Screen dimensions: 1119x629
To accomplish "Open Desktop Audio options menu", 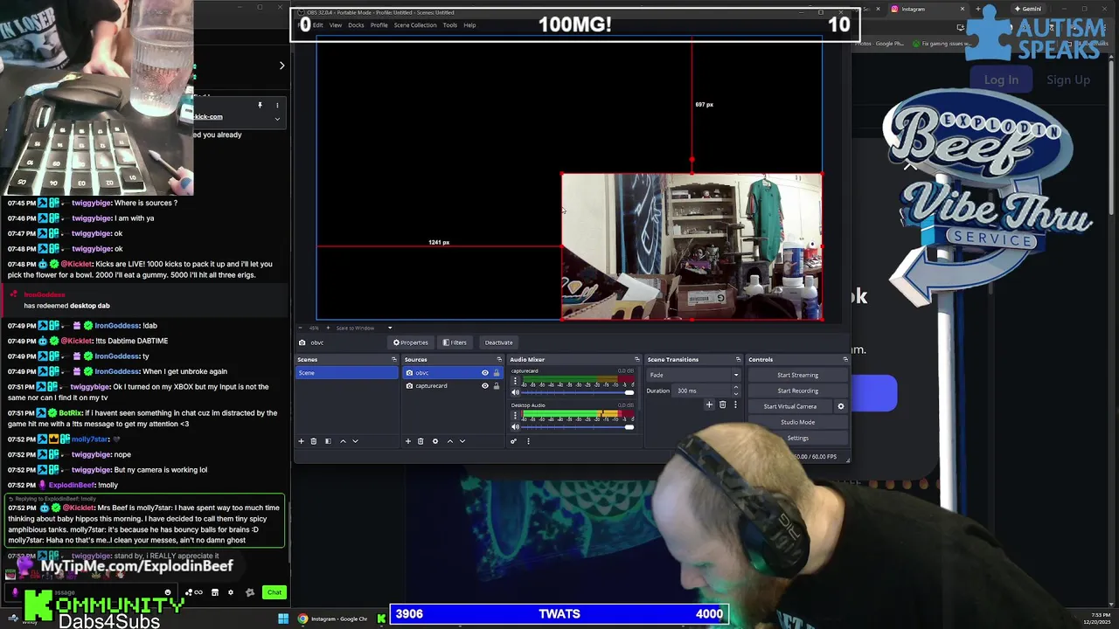I will tap(515, 415).
